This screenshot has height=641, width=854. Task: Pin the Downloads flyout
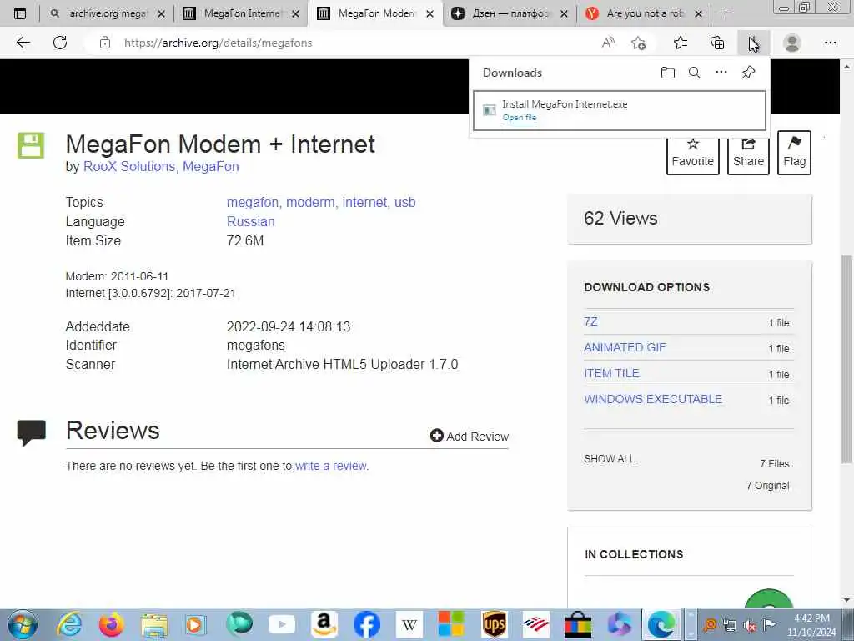coord(748,73)
